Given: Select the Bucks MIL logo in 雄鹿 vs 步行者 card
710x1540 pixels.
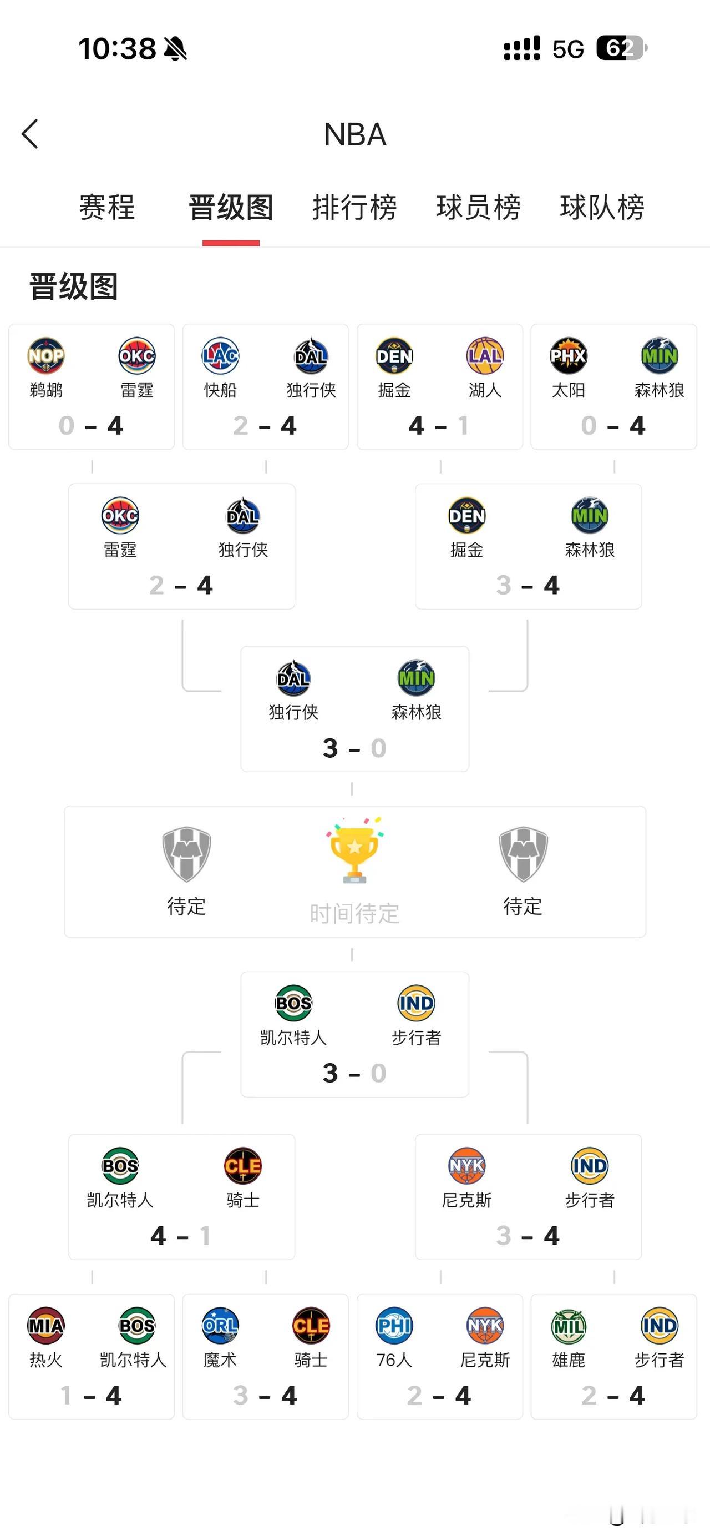Looking at the screenshot, I should point(567,1327).
